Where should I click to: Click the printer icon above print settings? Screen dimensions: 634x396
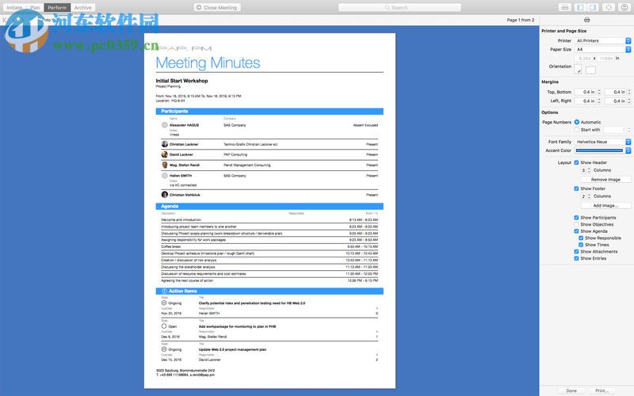point(586,20)
